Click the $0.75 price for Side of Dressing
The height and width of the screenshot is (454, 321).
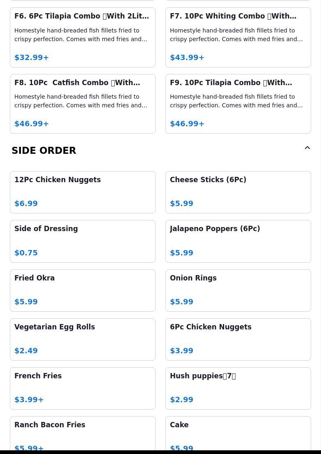(26, 253)
